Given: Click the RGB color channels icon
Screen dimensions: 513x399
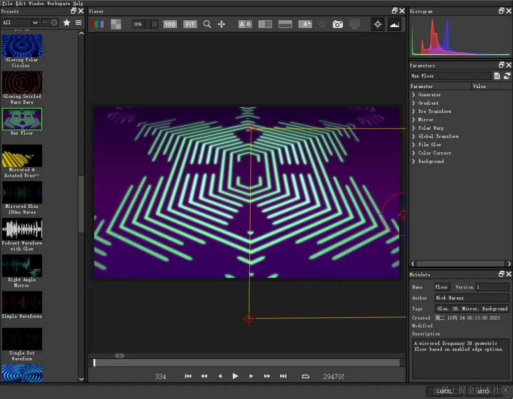Looking at the screenshot, I should (x=97, y=24).
